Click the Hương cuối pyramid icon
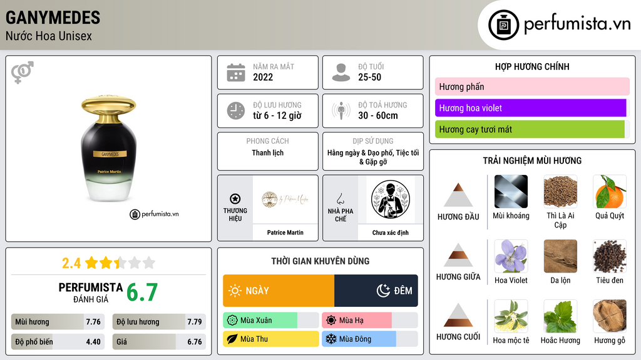 pos(458,315)
